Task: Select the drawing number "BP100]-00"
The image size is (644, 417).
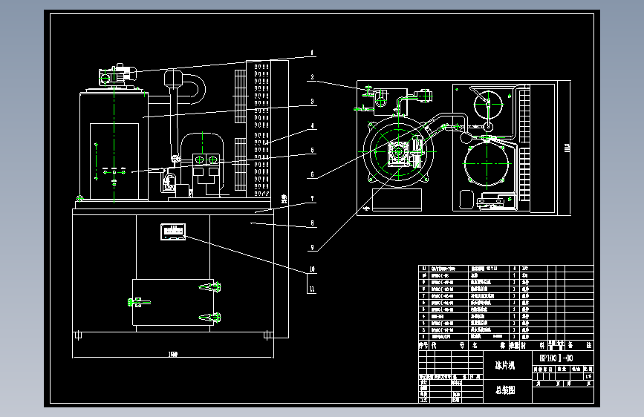Action: coord(556,358)
